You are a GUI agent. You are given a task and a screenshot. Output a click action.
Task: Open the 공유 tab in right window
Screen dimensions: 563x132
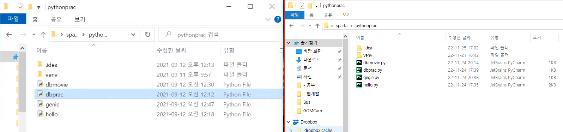click(328, 15)
